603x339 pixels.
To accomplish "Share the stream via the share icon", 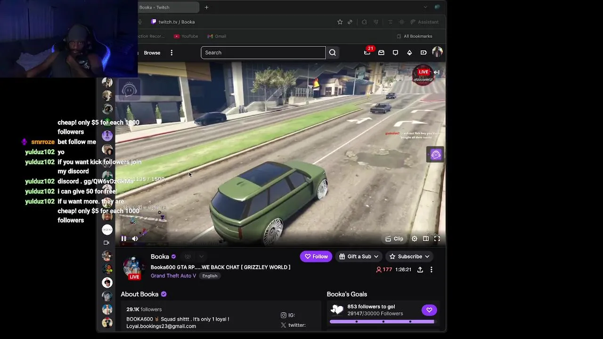I will coord(420,270).
